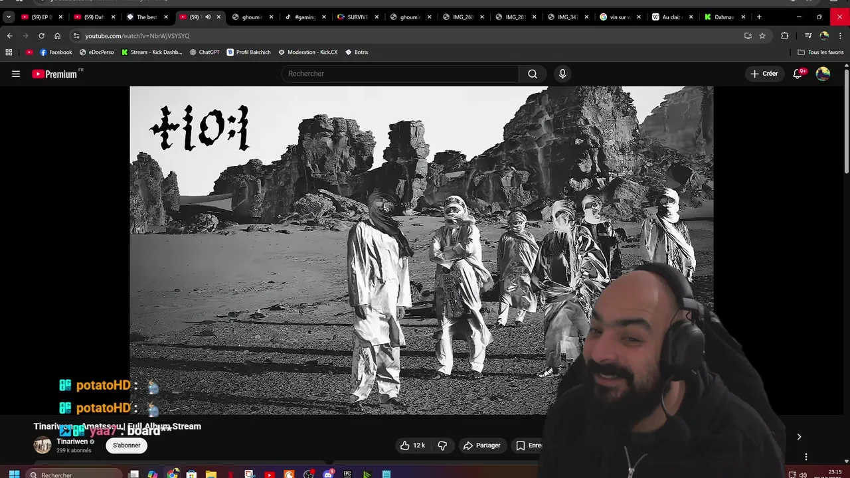Open YouTube notifications bell
This screenshot has height=478, width=850.
click(x=798, y=74)
